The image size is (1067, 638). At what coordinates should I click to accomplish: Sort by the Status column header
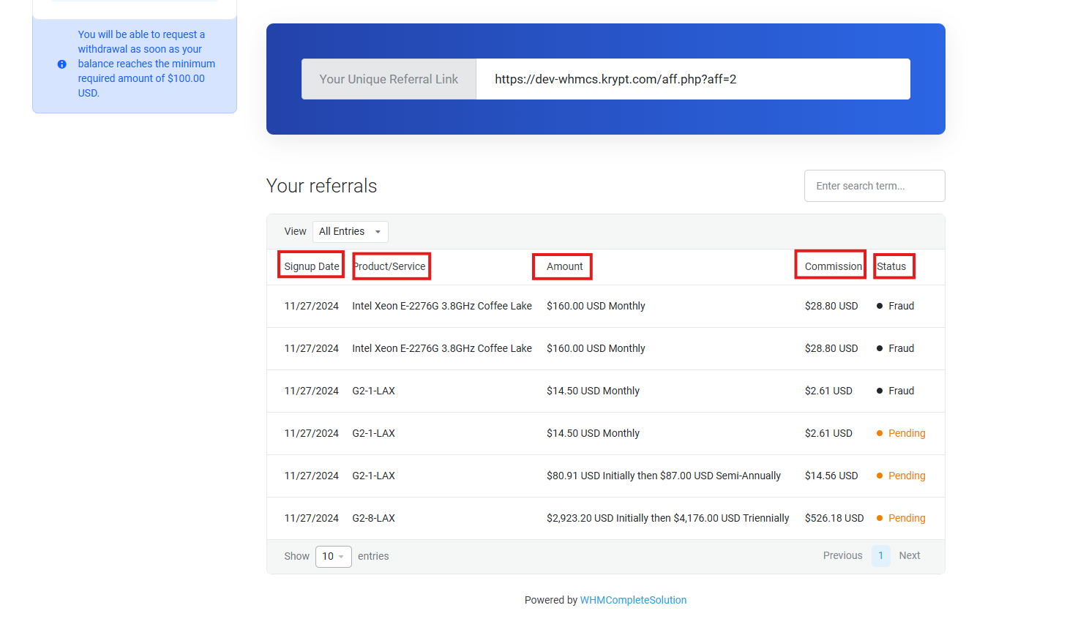pos(891,266)
